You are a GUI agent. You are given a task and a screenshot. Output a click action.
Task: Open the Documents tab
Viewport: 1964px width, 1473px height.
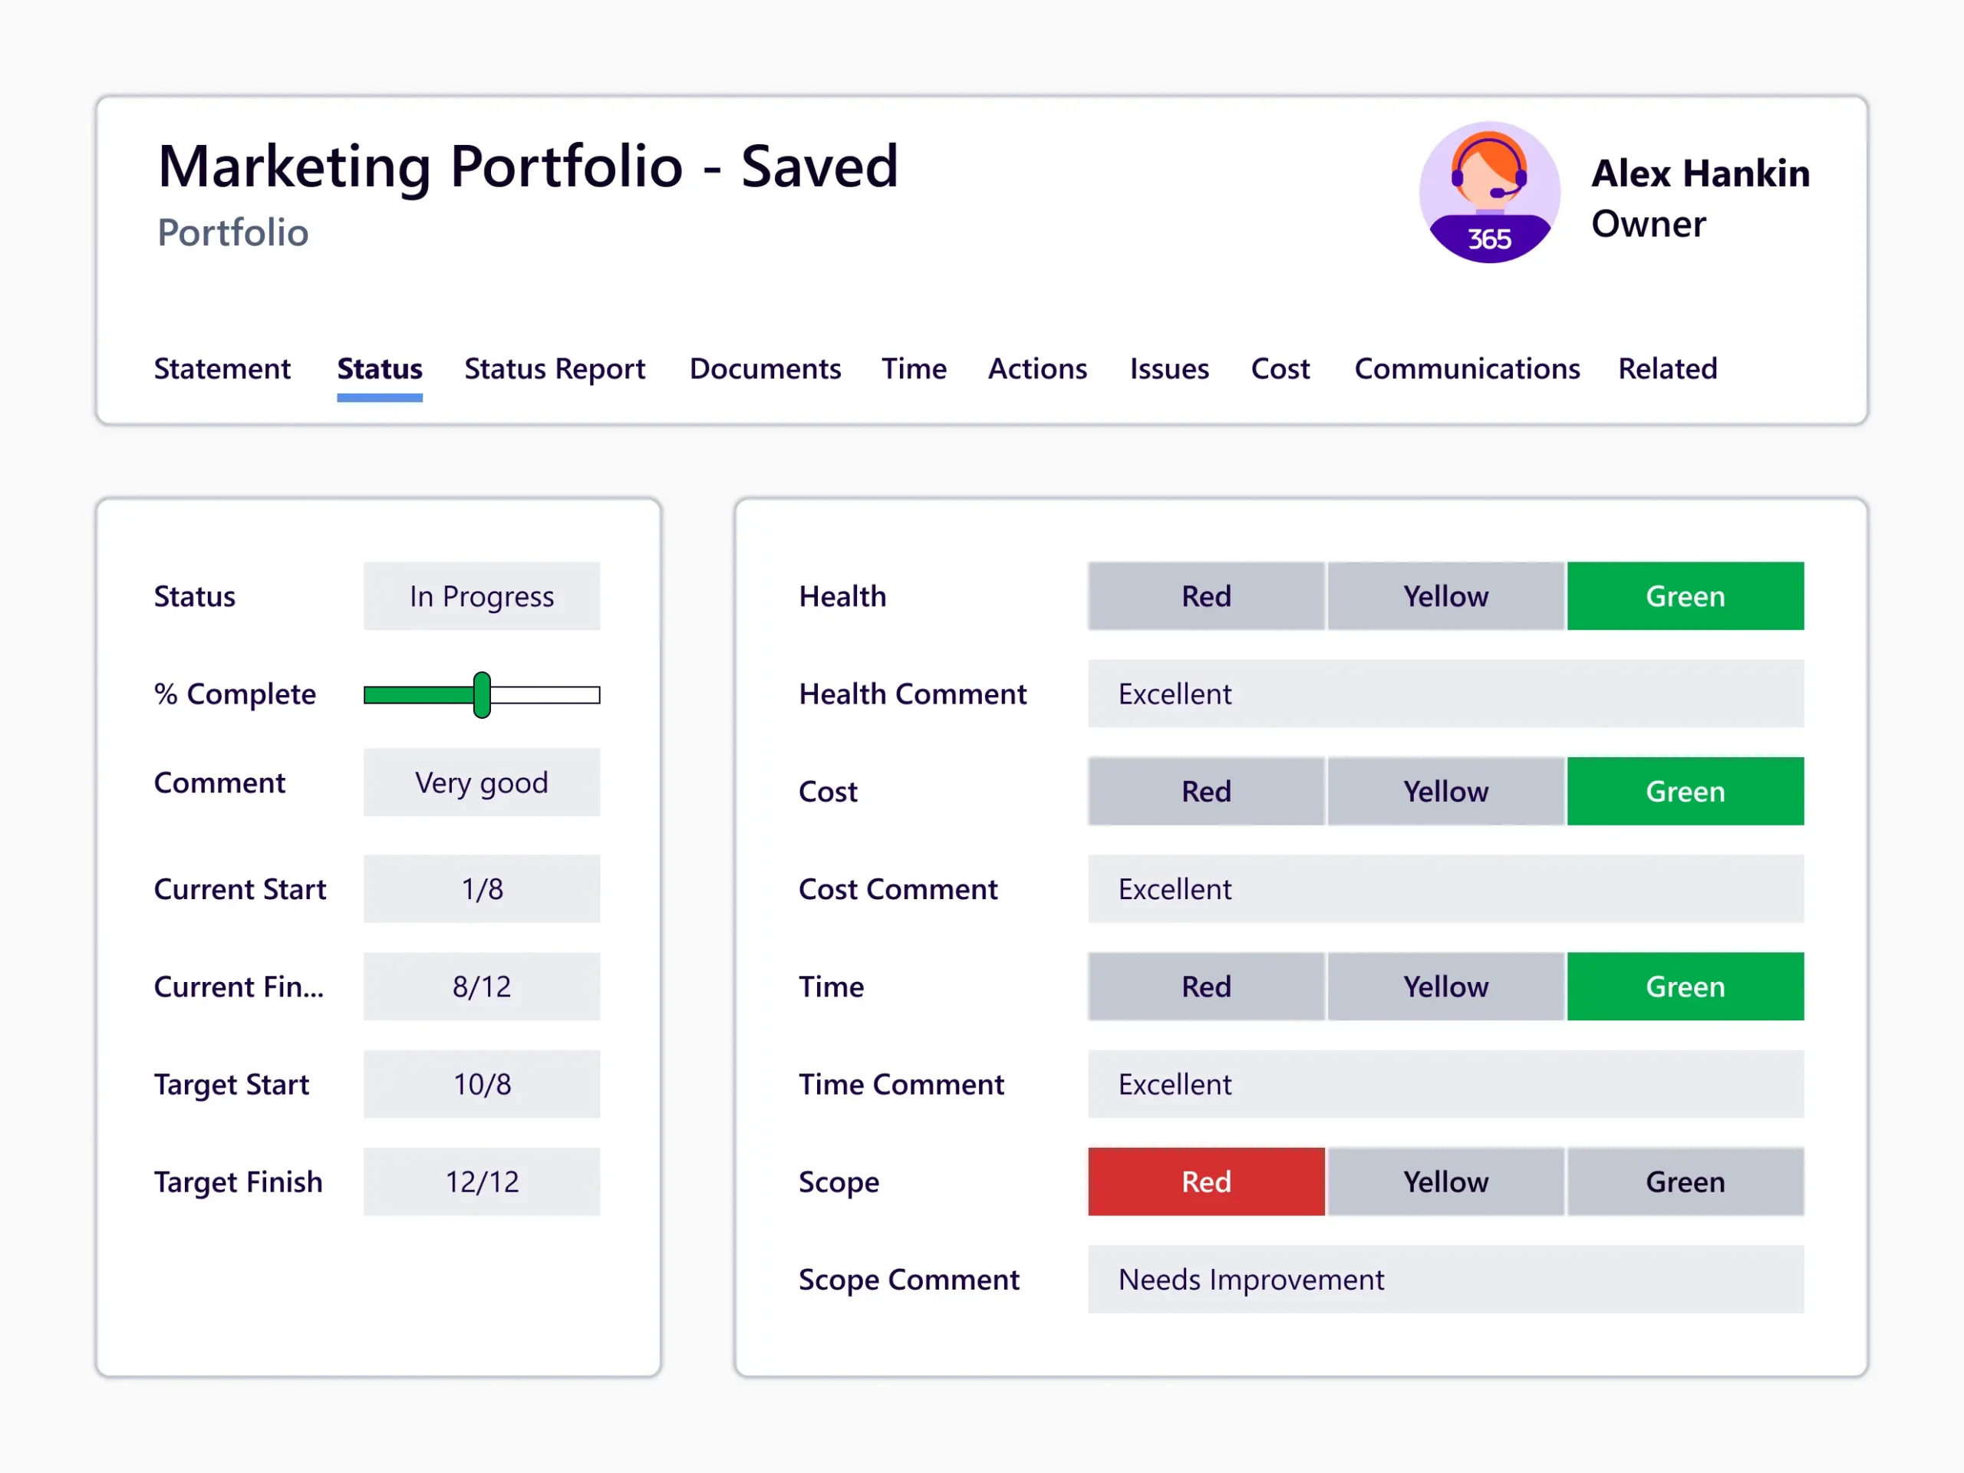(x=764, y=368)
